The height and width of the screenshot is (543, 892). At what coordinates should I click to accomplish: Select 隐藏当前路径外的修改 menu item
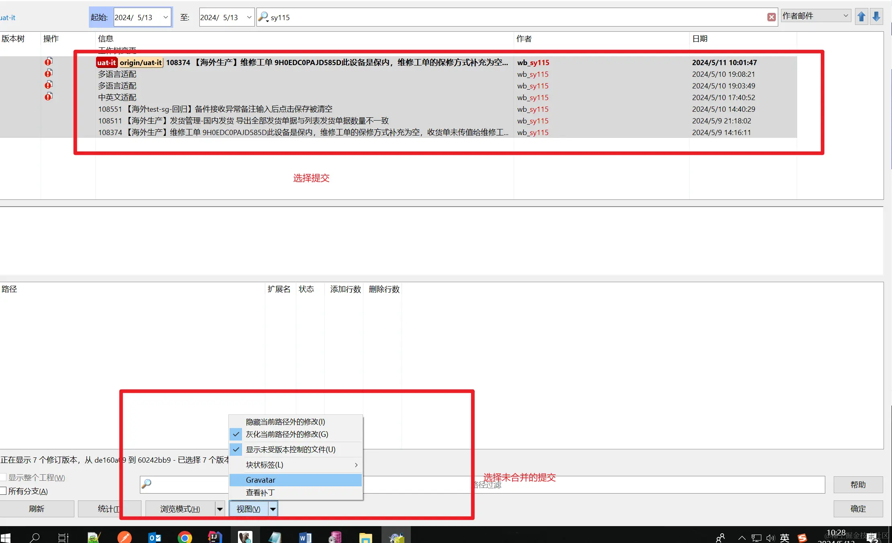click(x=295, y=422)
